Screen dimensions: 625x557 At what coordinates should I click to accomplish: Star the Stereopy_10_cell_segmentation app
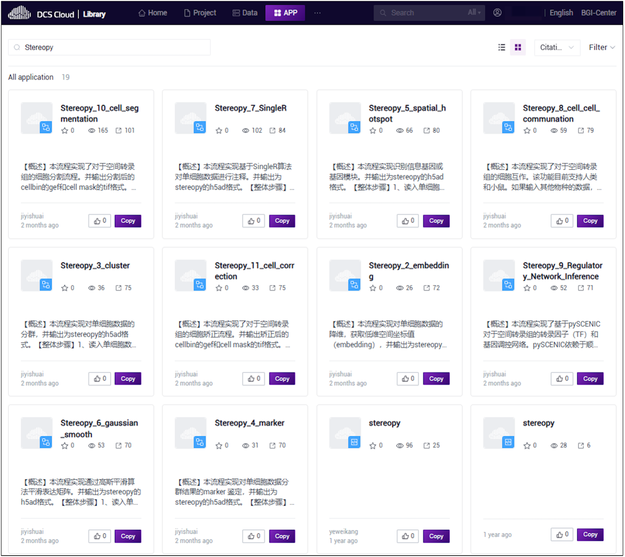[65, 131]
